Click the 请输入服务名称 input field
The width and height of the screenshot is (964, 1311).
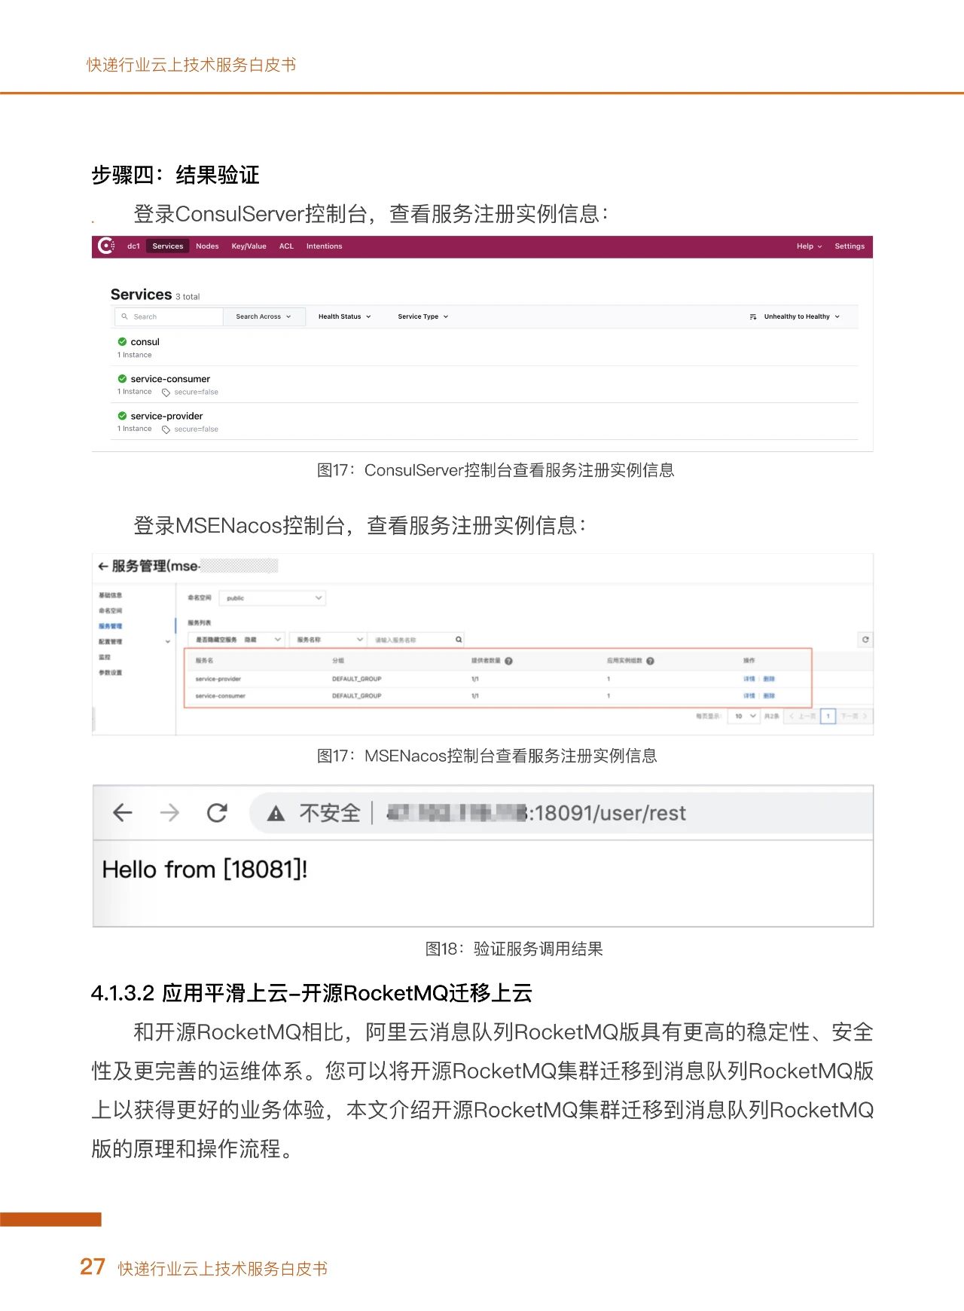[410, 640]
